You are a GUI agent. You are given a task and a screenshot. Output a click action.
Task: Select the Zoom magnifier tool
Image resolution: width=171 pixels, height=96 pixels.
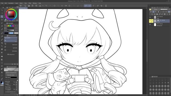2,10
